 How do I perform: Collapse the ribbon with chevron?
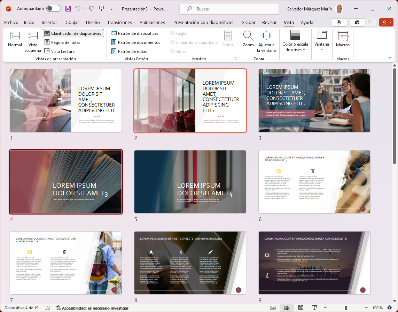click(390, 57)
